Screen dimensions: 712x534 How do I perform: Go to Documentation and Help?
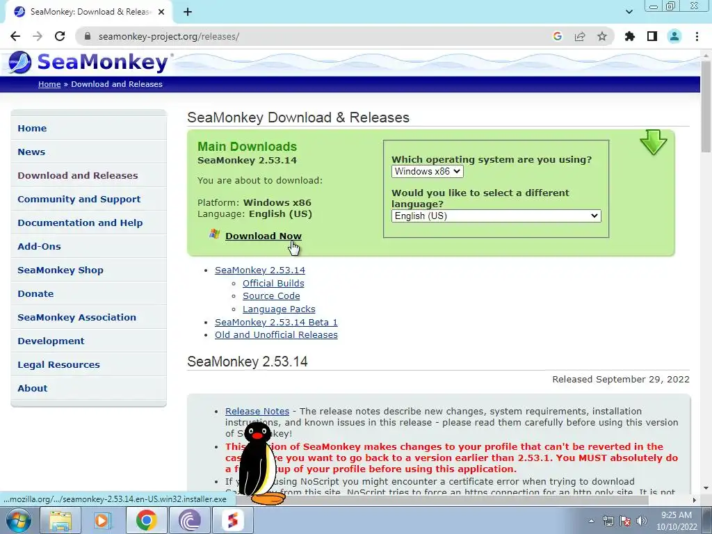(x=88, y=222)
